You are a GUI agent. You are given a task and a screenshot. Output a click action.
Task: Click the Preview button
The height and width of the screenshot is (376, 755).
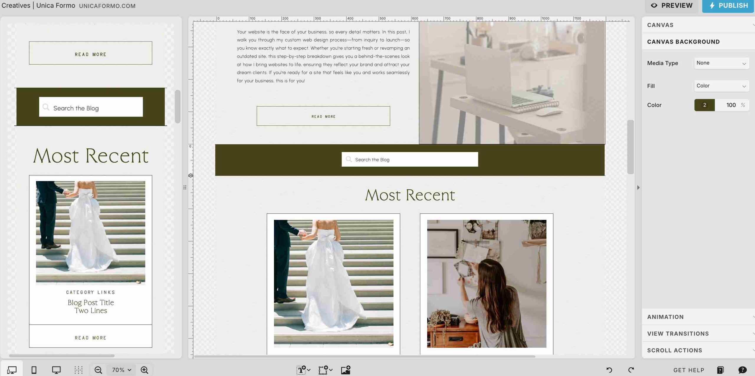tap(672, 5)
